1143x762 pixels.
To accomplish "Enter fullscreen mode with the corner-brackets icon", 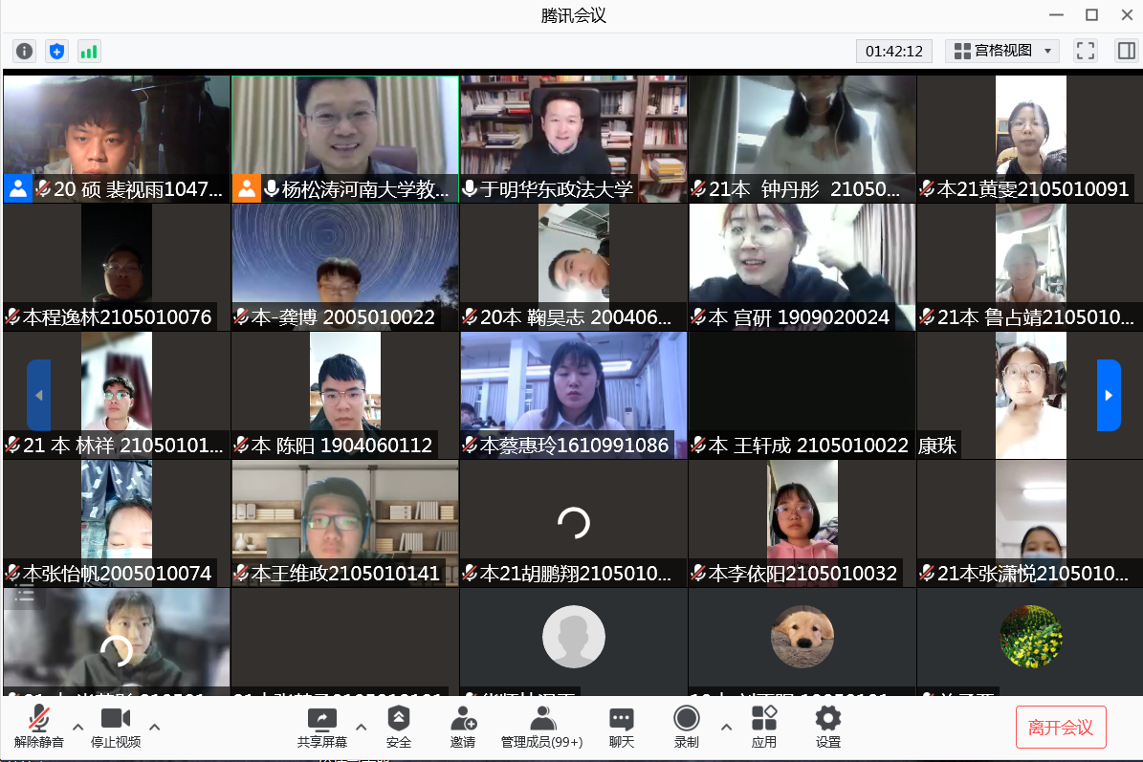I will pyautogui.click(x=1085, y=52).
